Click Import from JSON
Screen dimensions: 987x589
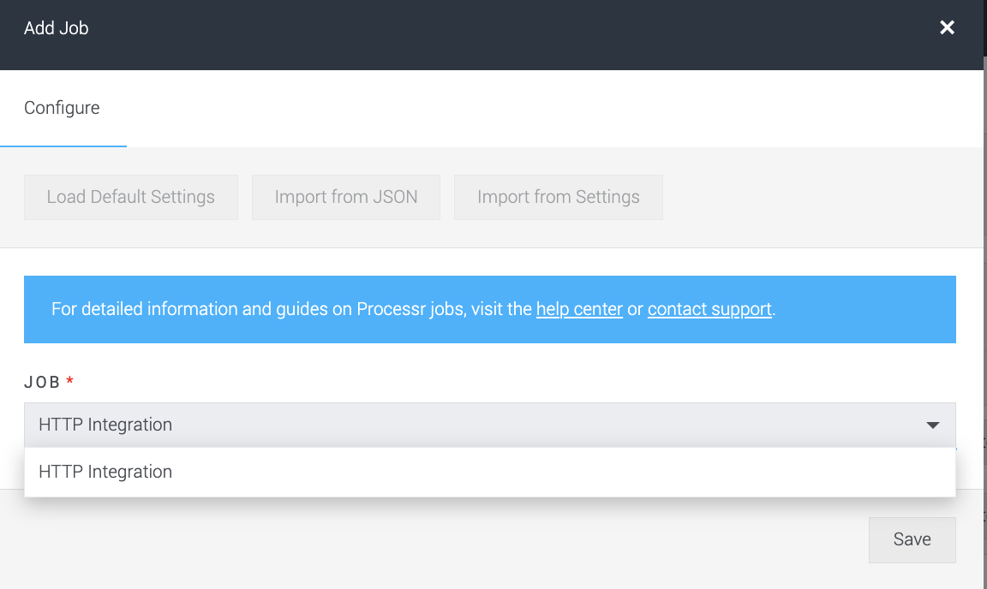[x=346, y=197]
